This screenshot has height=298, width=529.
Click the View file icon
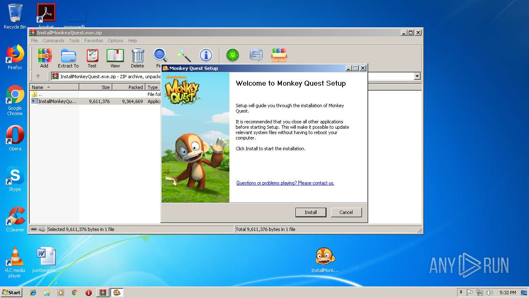[x=115, y=58]
